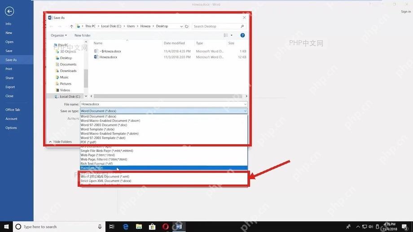The image size is (413, 232).
Task: Choose Word Template (*.dotx) type
Action: click(97, 129)
